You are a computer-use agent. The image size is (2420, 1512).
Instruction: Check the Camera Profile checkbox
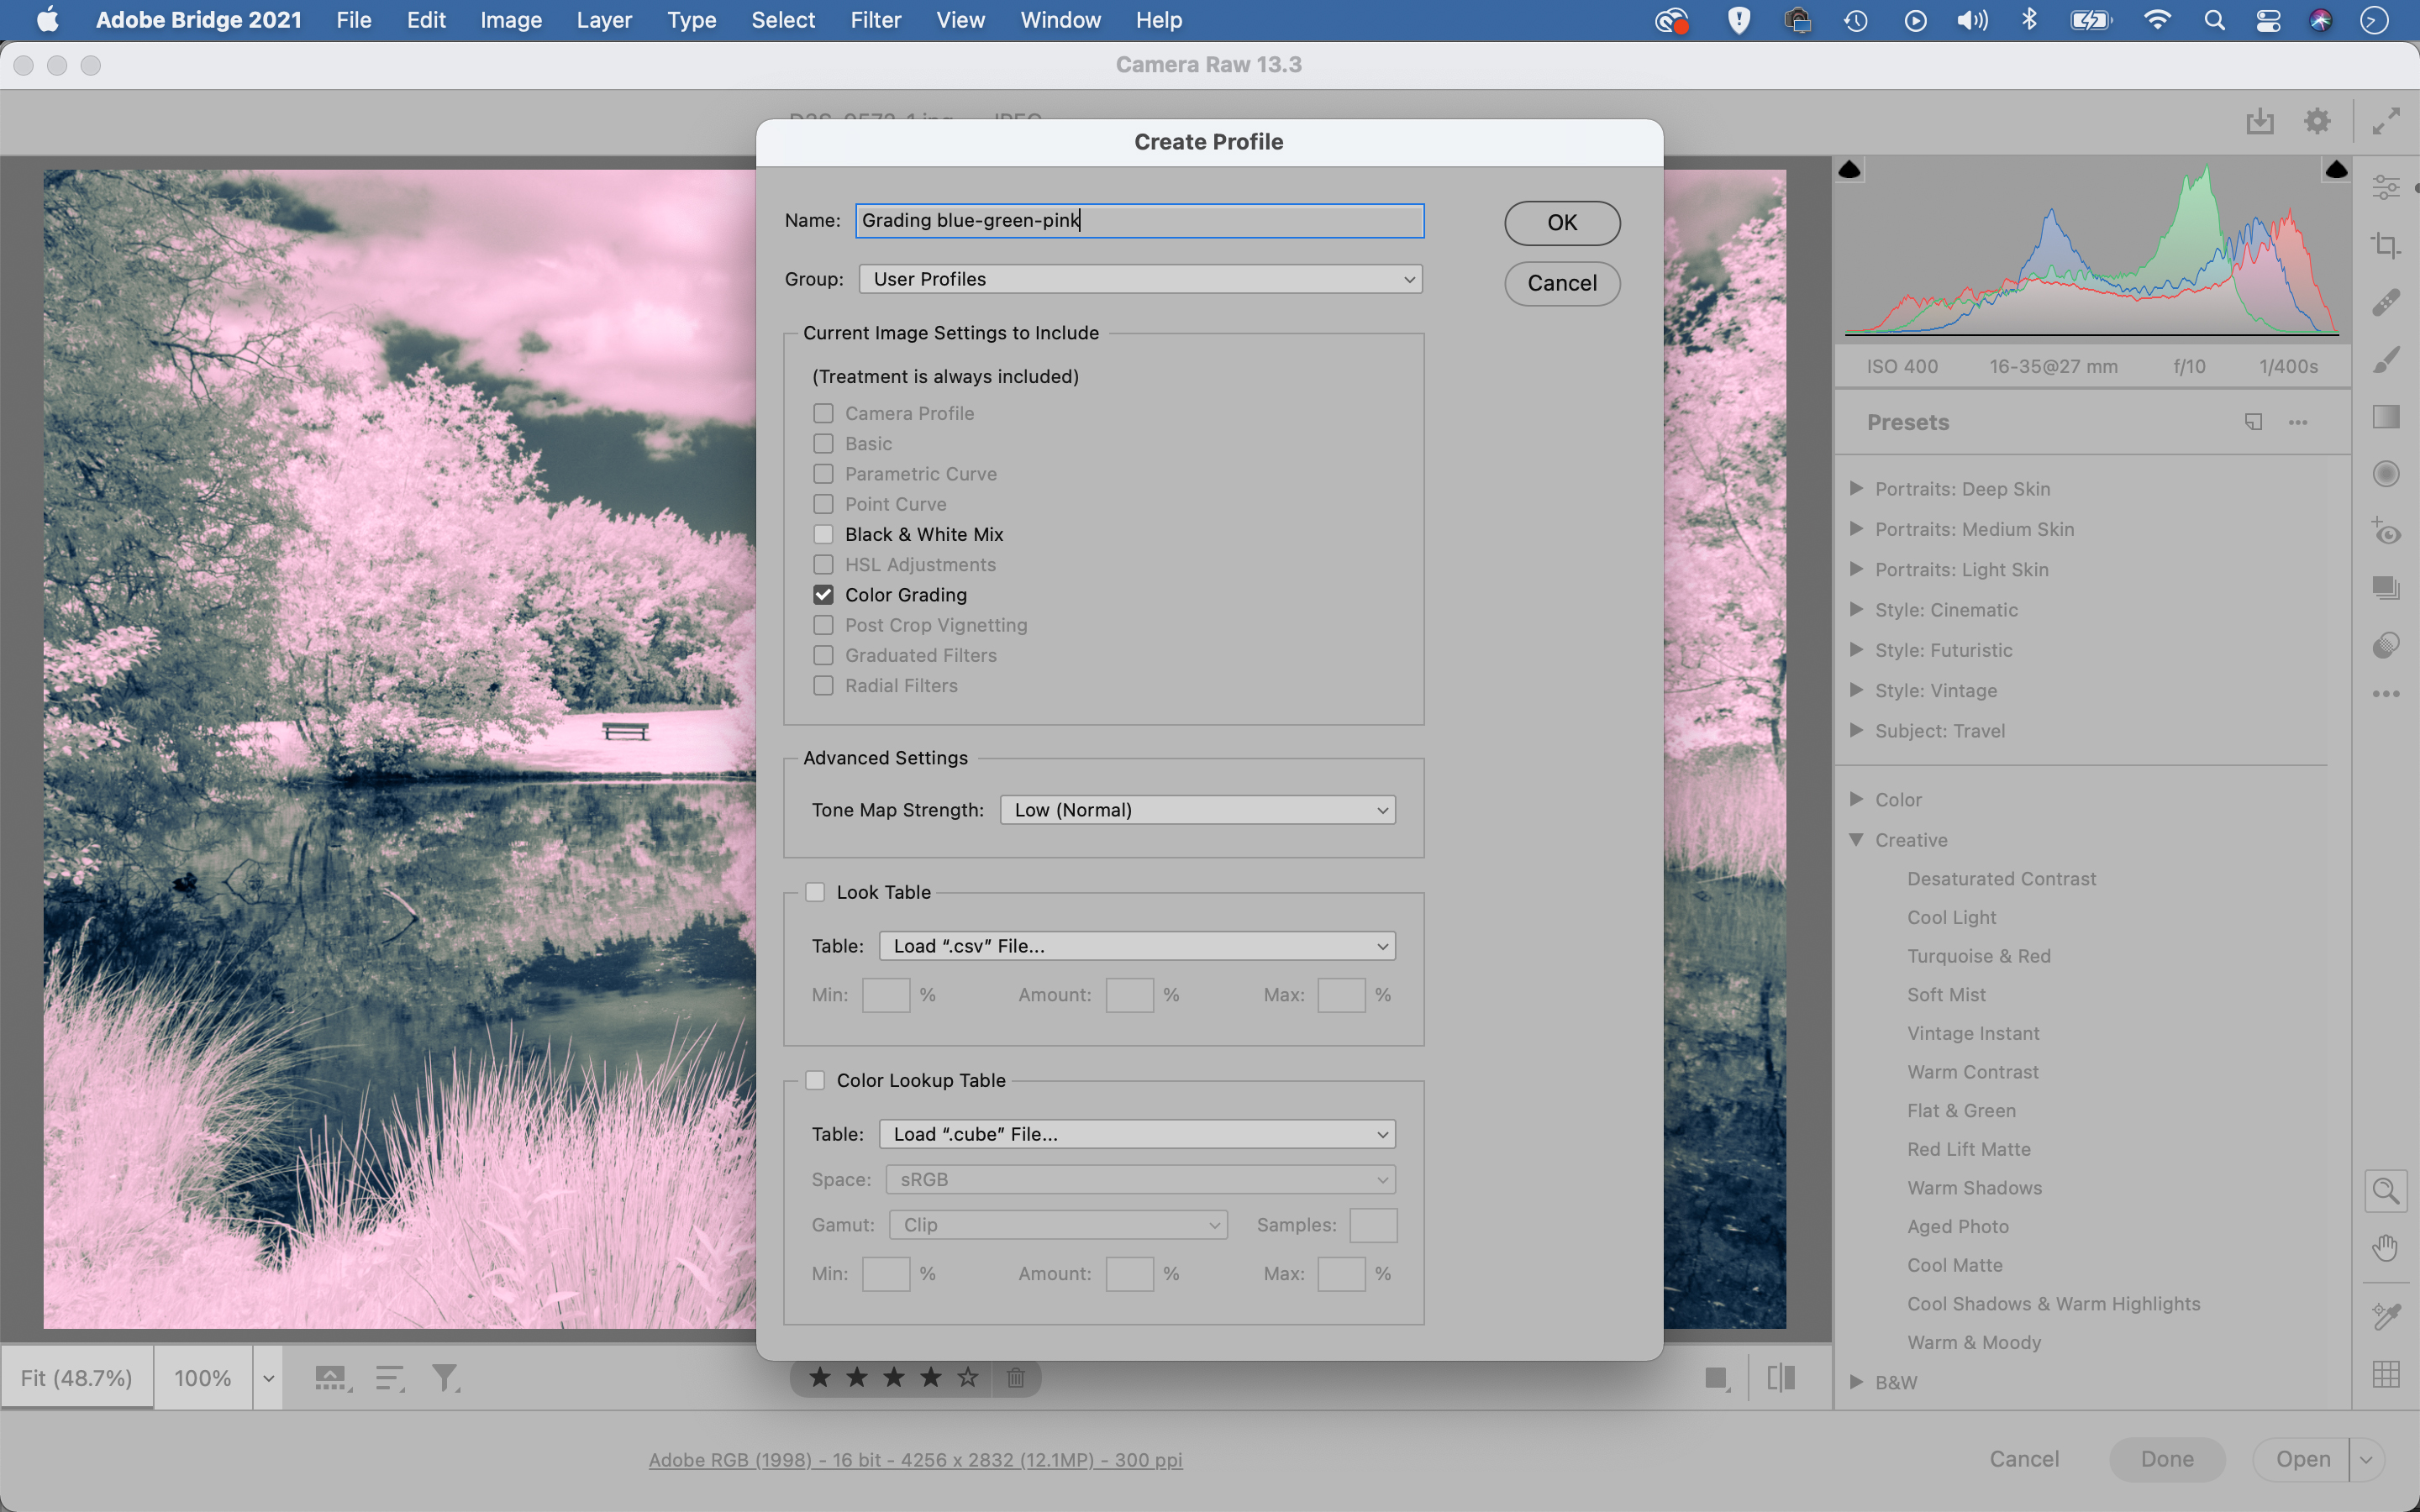click(823, 413)
